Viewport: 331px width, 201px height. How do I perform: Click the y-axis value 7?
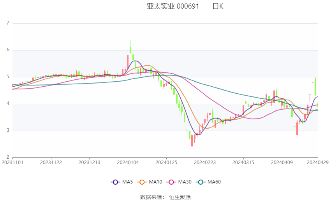pyautogui.click(x=8, y=23)
